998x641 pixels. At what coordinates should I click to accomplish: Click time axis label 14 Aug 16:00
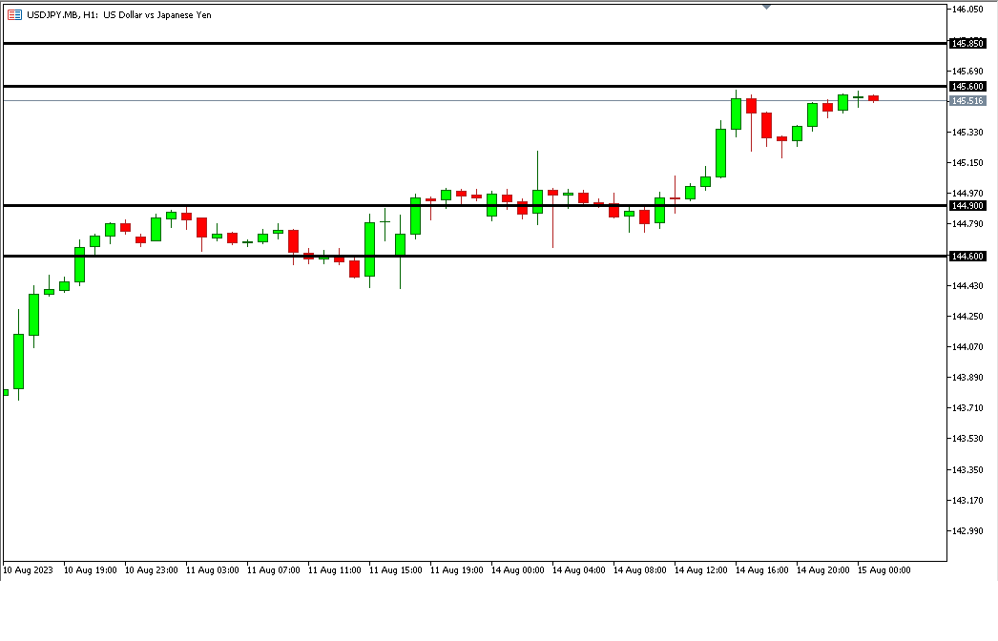coord(762,569)
